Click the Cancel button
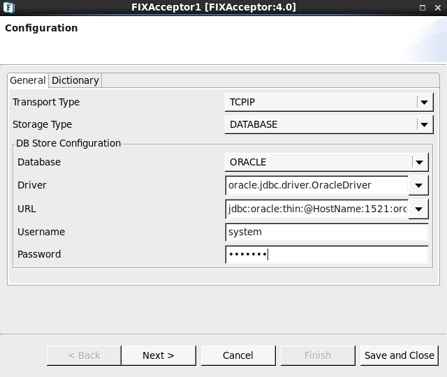Viewport: 447px width, 377px height. tap(238, 355)
